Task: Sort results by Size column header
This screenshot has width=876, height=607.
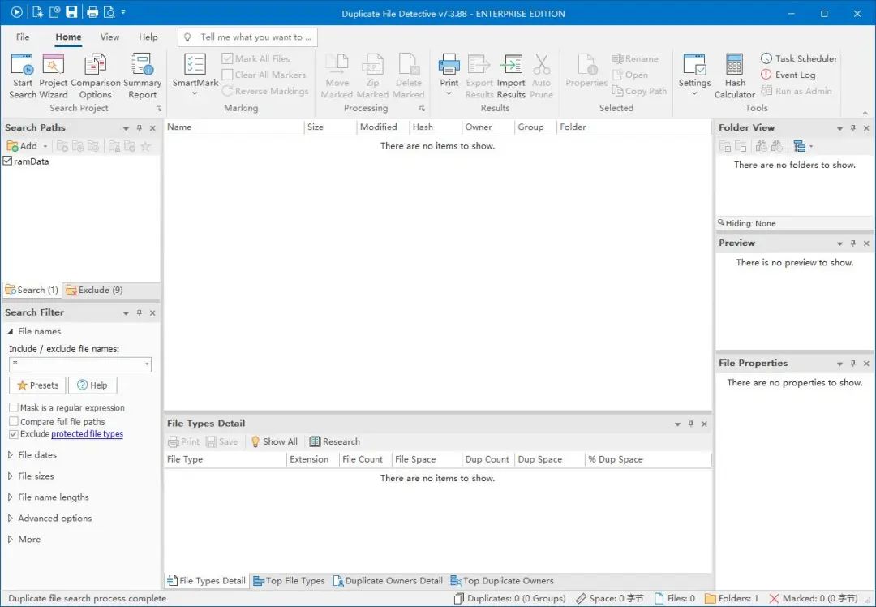Action: click(x=330, y=127)
